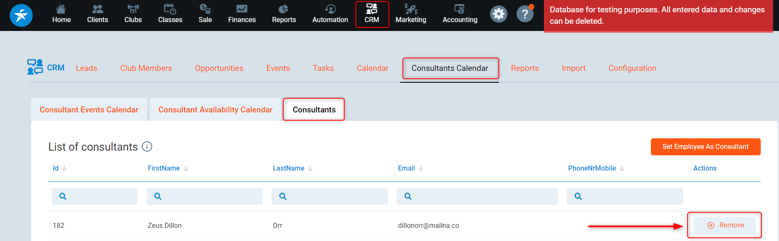Click Set Employee As Consultant button

tap(705, 147)
